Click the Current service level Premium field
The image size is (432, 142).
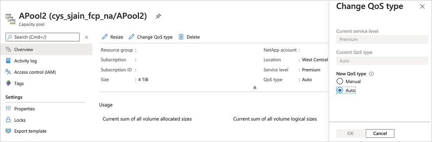point(382,40)
